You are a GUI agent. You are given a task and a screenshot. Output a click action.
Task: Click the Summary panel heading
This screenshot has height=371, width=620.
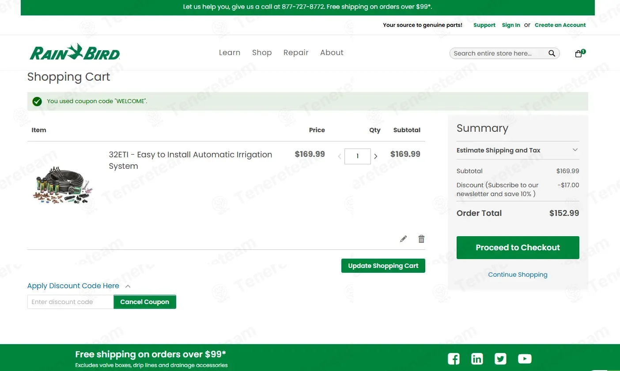[482, 128]
